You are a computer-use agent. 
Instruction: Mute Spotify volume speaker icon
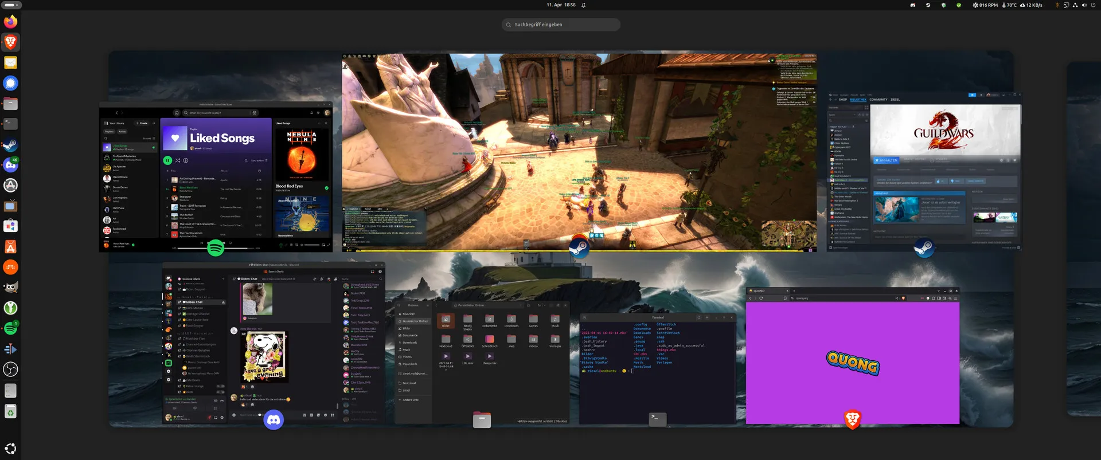tap(302, 245)
